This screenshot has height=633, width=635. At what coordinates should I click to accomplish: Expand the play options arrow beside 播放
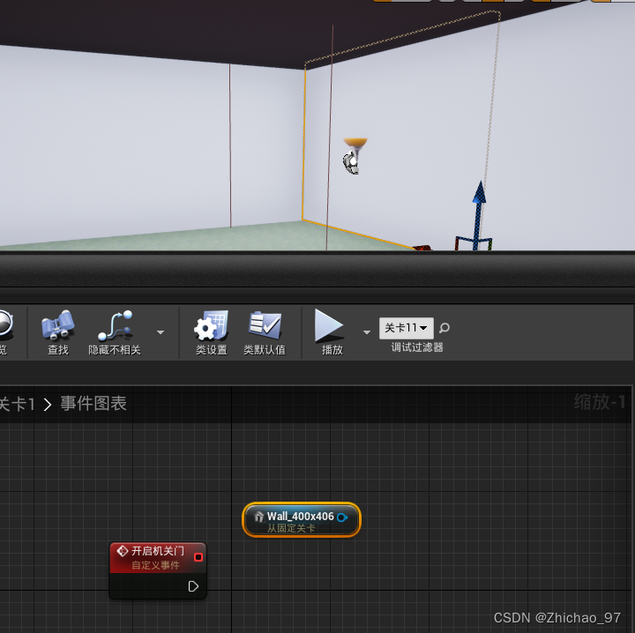(x=367, y=332)
